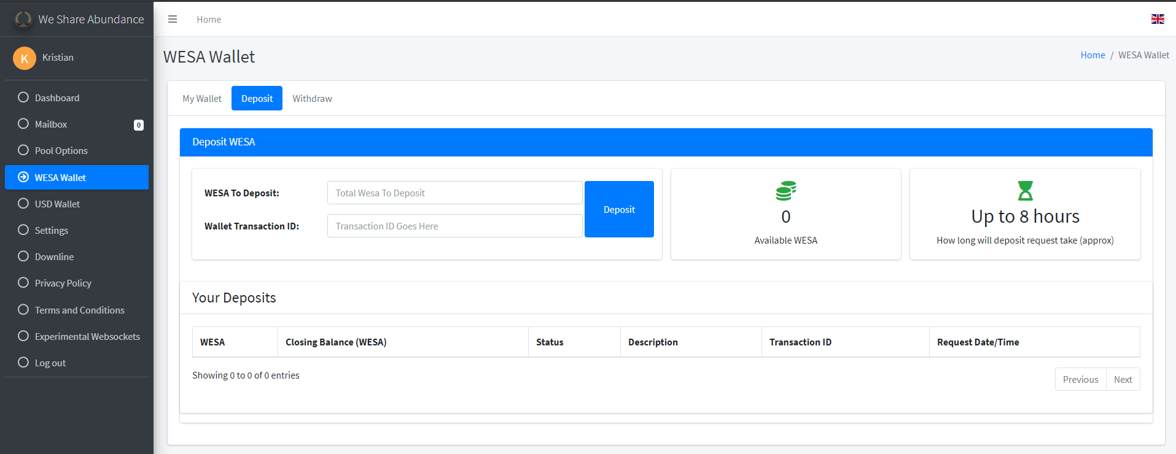Click the blue Deposit submit button
Screen dimensions: 1176x454
(x=619, y=209)
